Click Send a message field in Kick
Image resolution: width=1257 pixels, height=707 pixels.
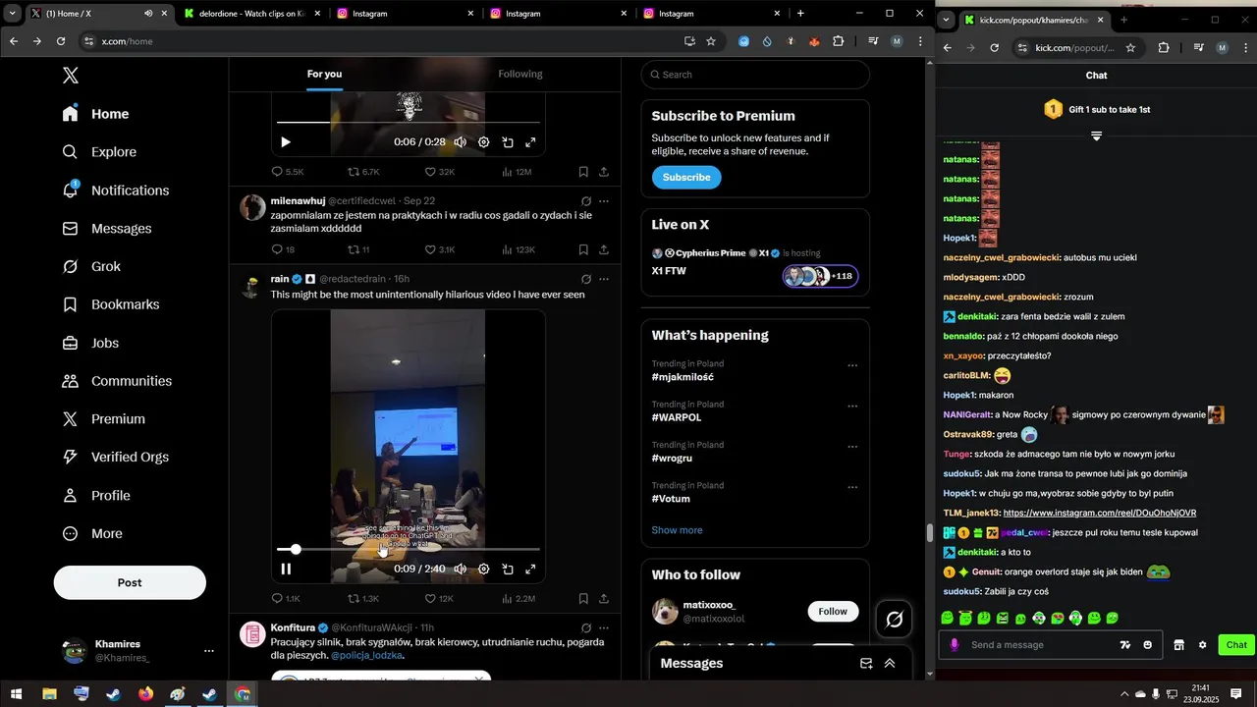pos(1039,645)
